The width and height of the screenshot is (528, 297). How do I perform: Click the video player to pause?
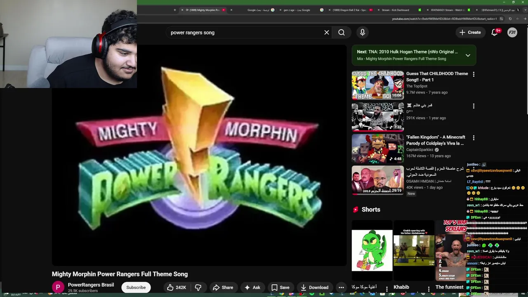199,155
